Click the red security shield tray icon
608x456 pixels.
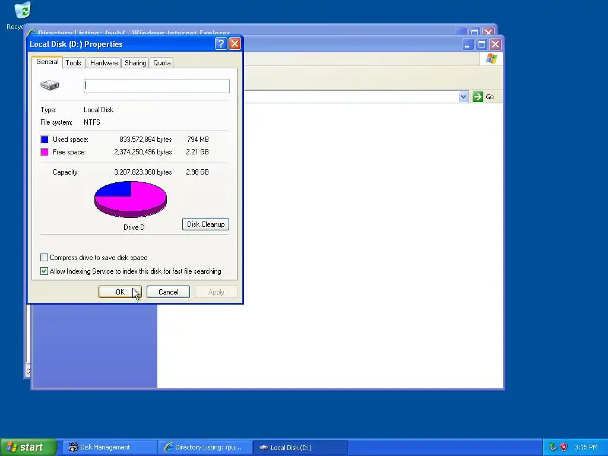564,448
